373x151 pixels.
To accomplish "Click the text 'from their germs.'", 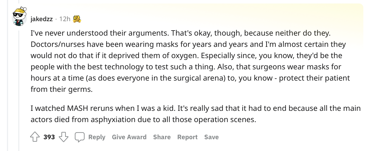I will [61, 89].
